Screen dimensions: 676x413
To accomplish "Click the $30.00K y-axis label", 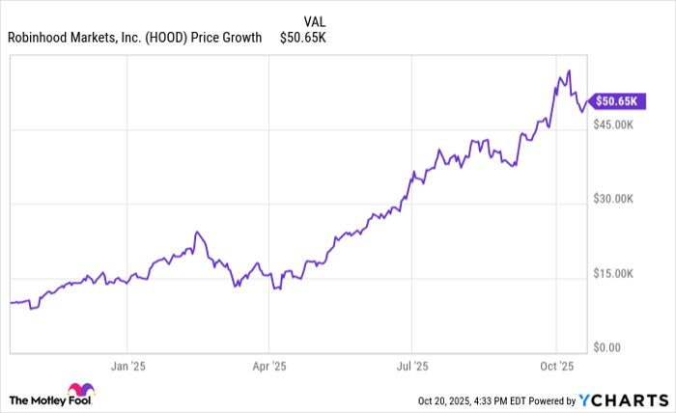I will 613,199.
